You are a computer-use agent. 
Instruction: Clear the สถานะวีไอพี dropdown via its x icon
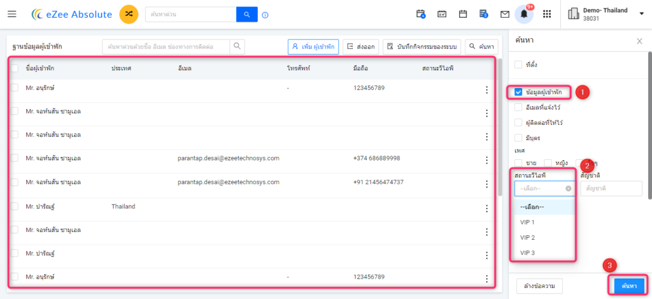pyautogui.click(x=569, y=188)
